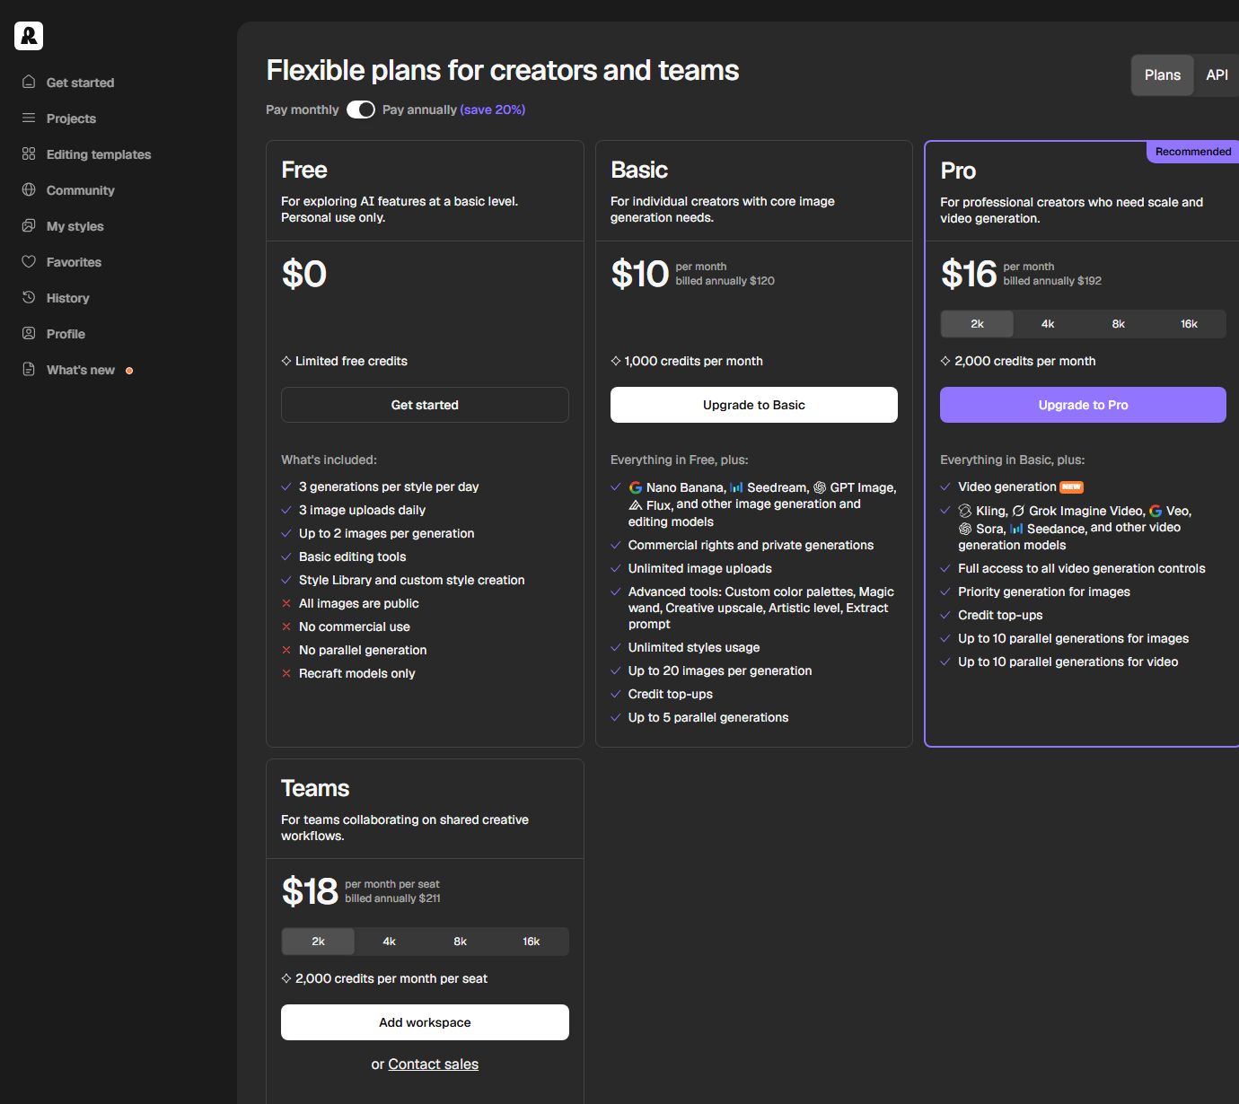Click Upgrade to Basic button
Image resolution: width=1239 pixels, height=1104 pixels.
(754, 405)
